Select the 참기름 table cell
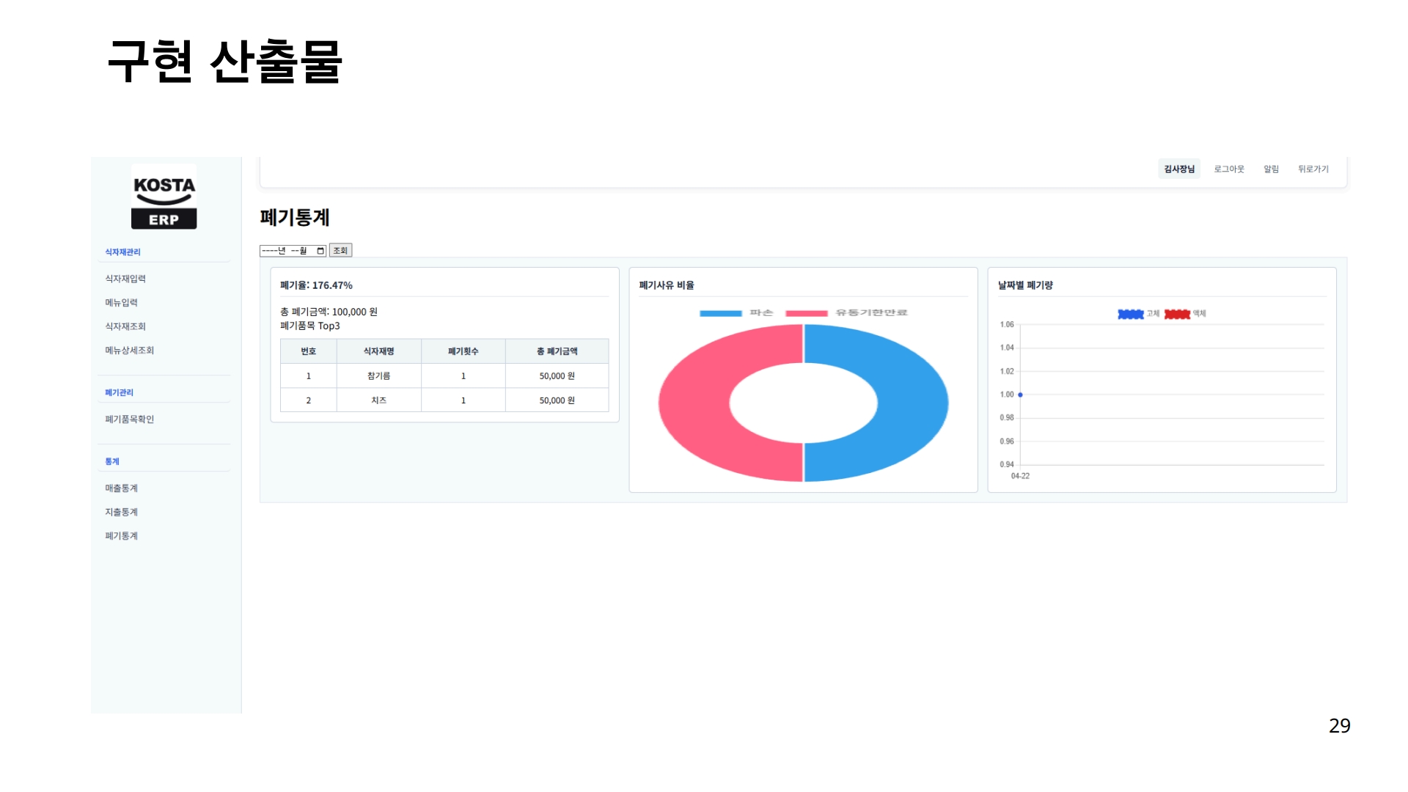The image size is (1408, 792). coord(379,376)
